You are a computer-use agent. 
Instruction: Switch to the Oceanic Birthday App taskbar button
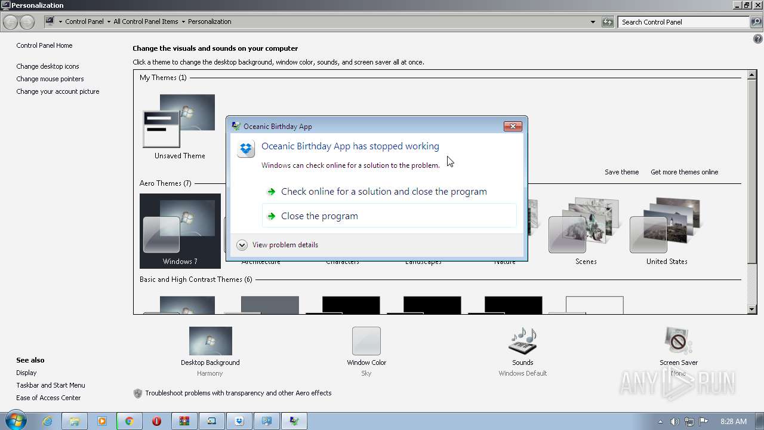tap(294, 421)
